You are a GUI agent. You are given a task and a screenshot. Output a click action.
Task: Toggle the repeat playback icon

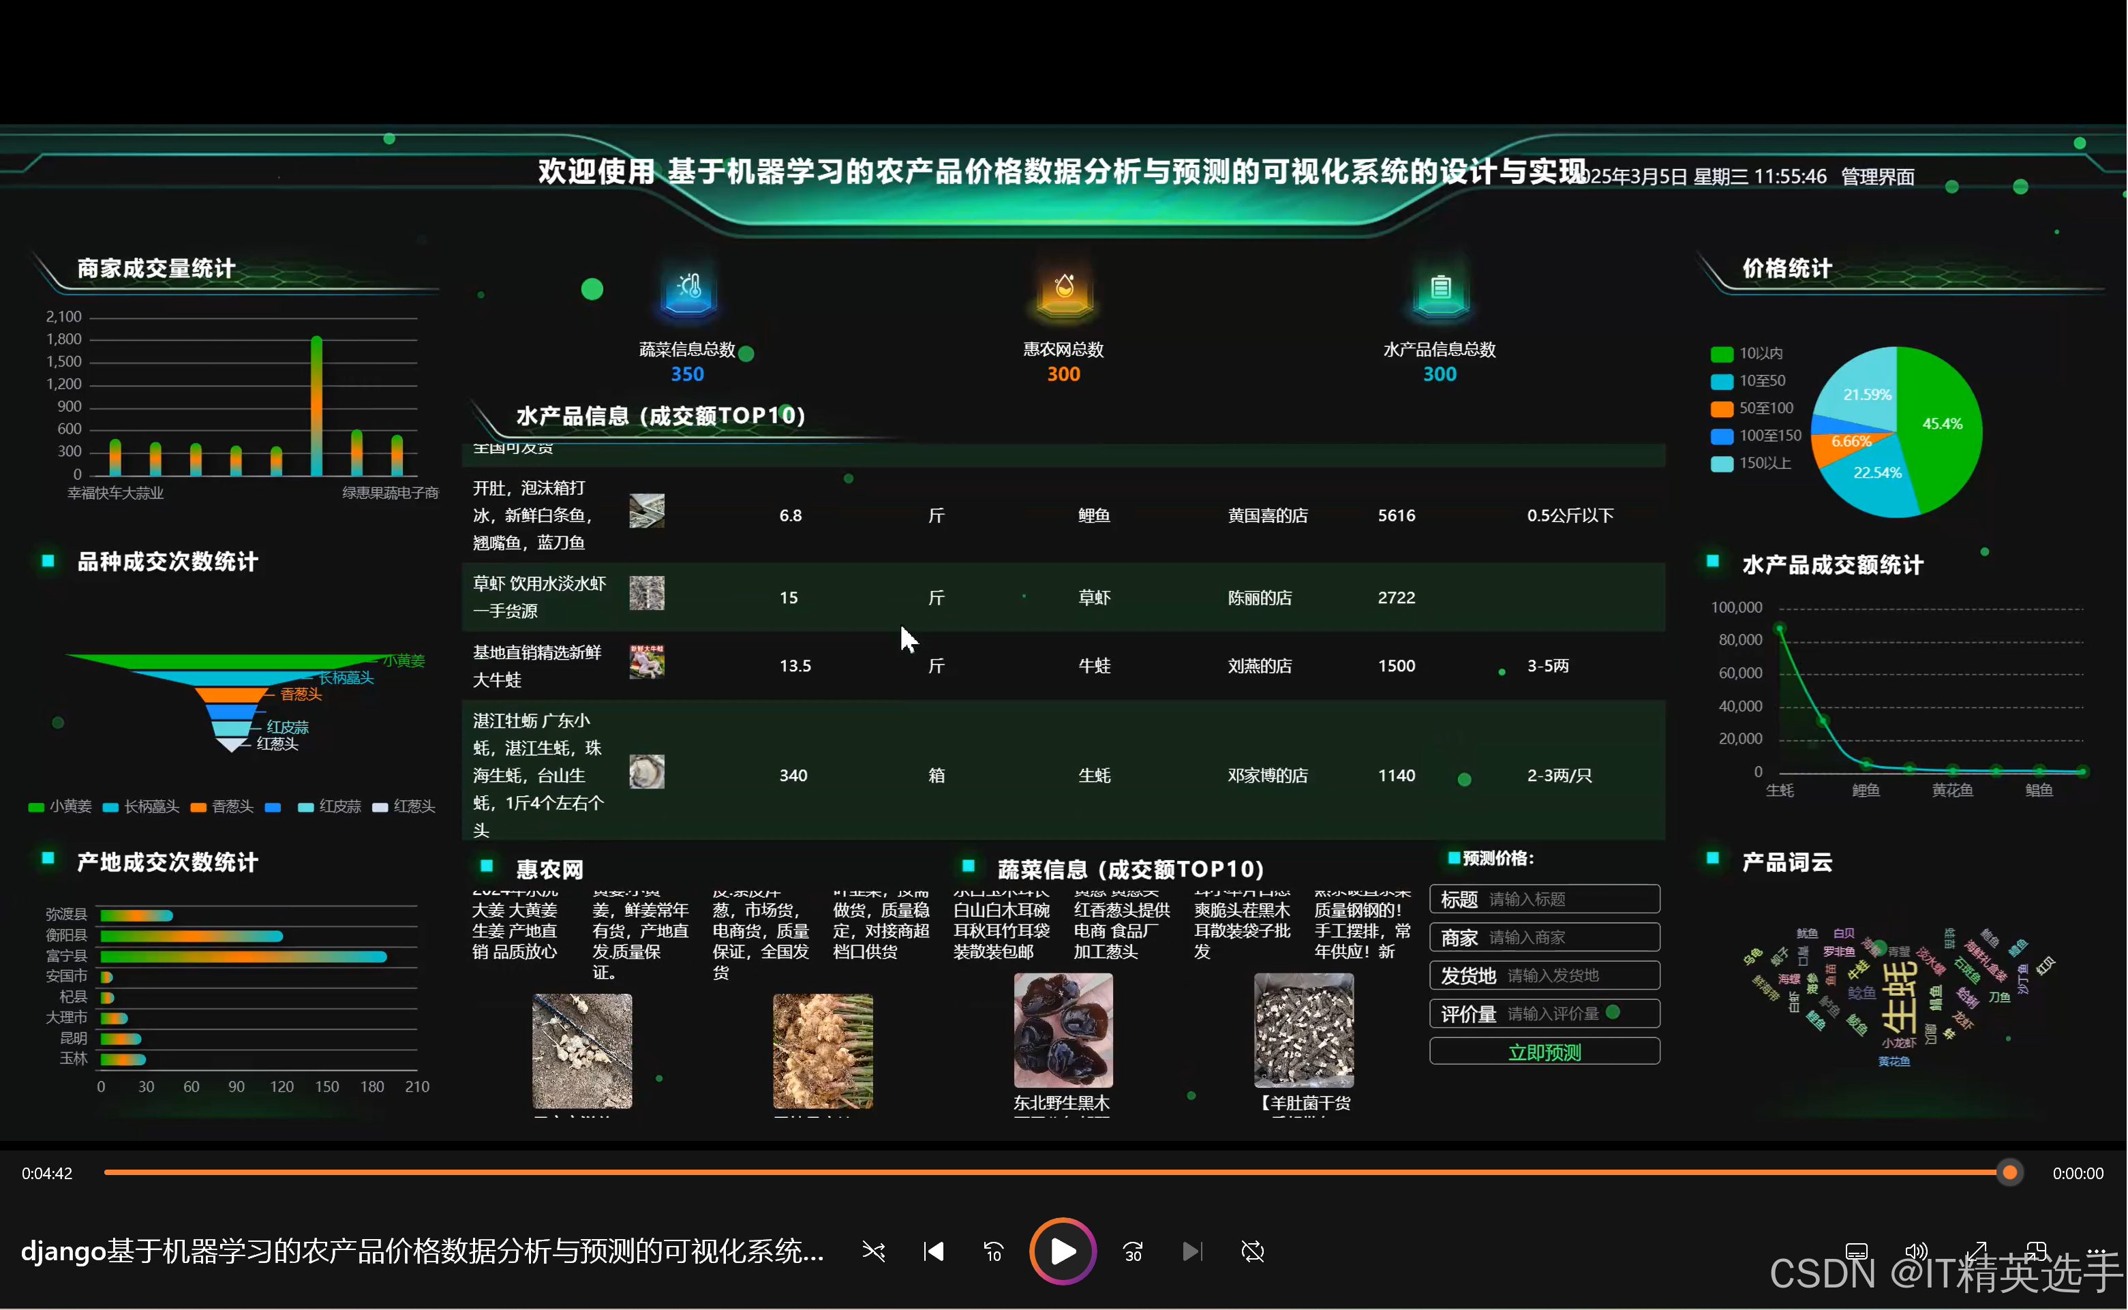point(1253,1251)
